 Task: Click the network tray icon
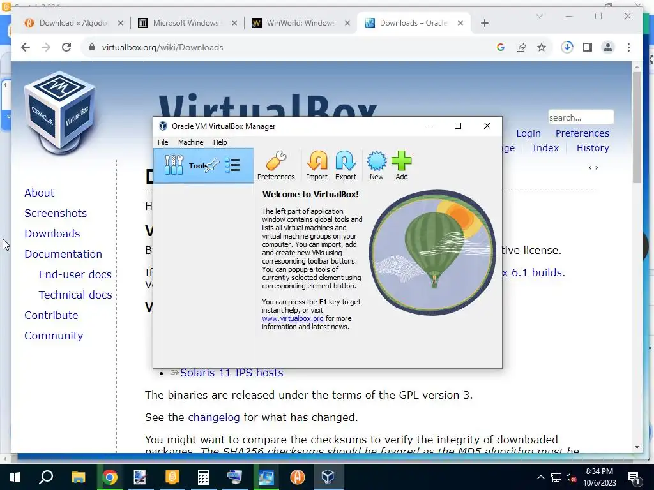[x=556, y=477]
